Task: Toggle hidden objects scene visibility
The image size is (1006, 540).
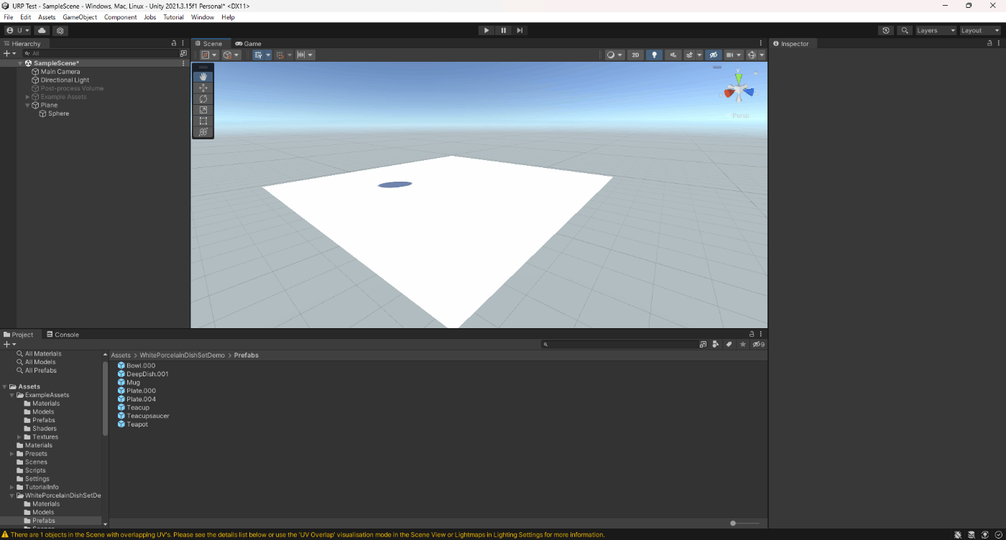Action: coord(713,55)
